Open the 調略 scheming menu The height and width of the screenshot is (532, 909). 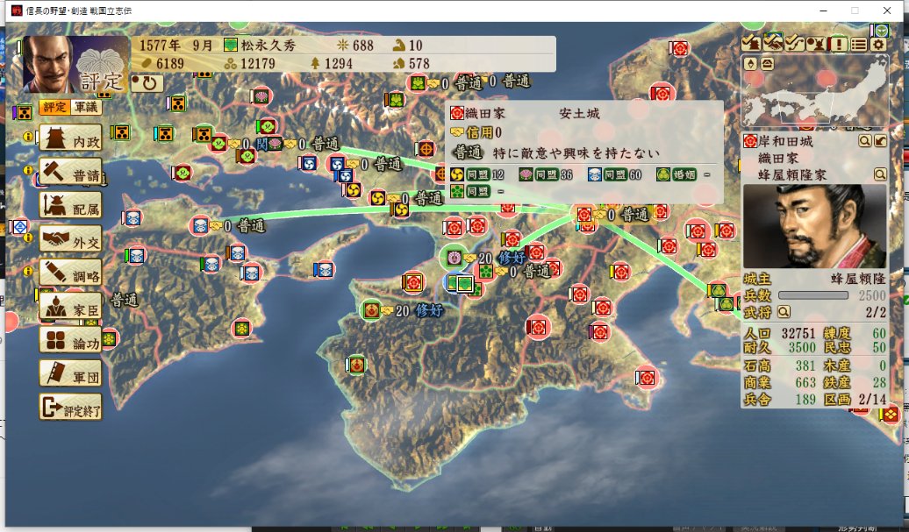[x=71, y=273]
